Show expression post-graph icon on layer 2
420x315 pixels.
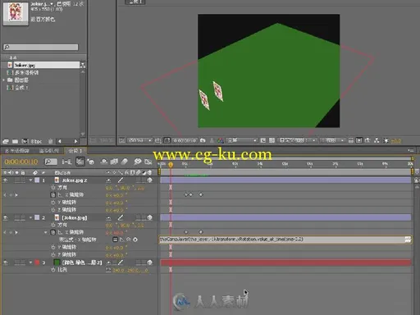point(122,240)
